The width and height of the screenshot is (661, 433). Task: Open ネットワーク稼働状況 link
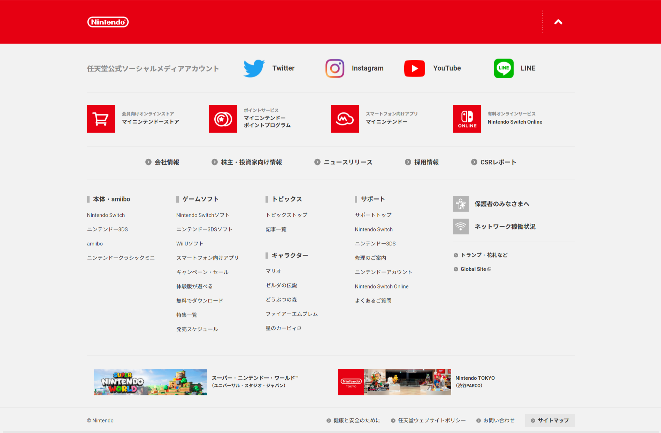click(x=505, y=227)
